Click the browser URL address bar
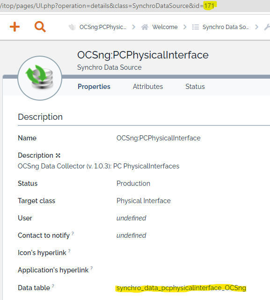 (135, 6)
